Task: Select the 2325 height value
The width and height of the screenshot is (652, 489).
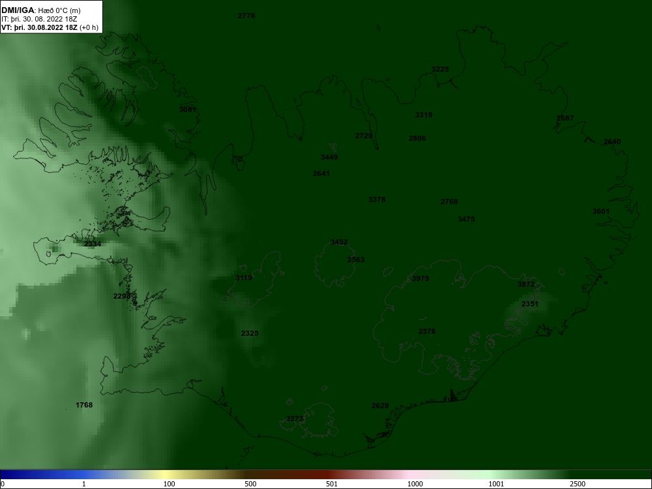Action: click(250, 333)
